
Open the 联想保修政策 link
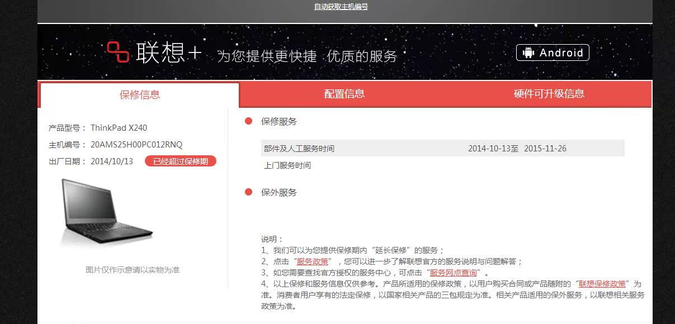[x=602, y=284]
